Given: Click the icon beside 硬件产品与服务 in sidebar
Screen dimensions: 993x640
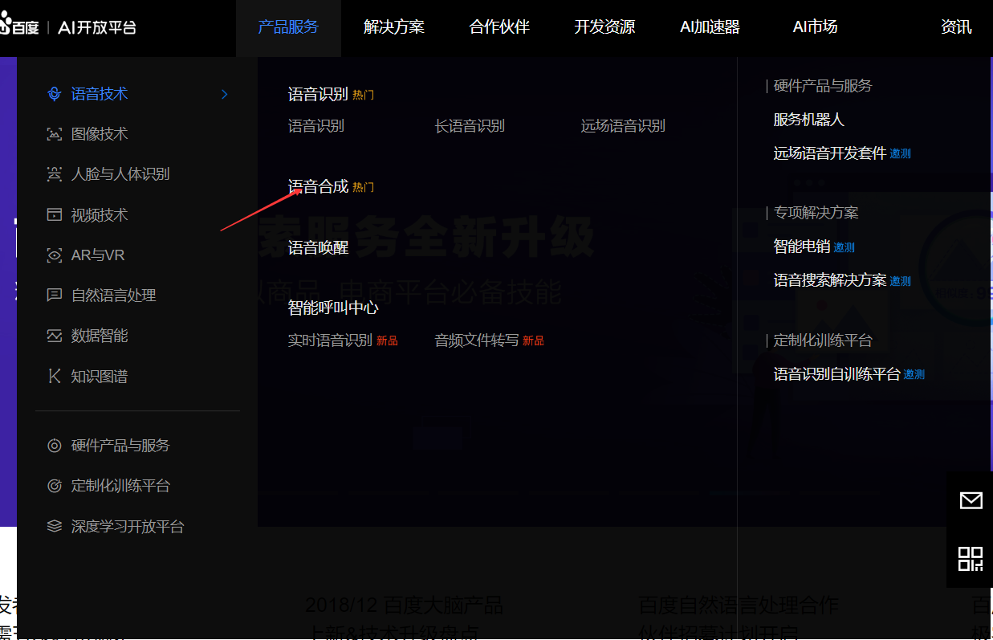Looking at the screenshot, I should coord(55,446).
